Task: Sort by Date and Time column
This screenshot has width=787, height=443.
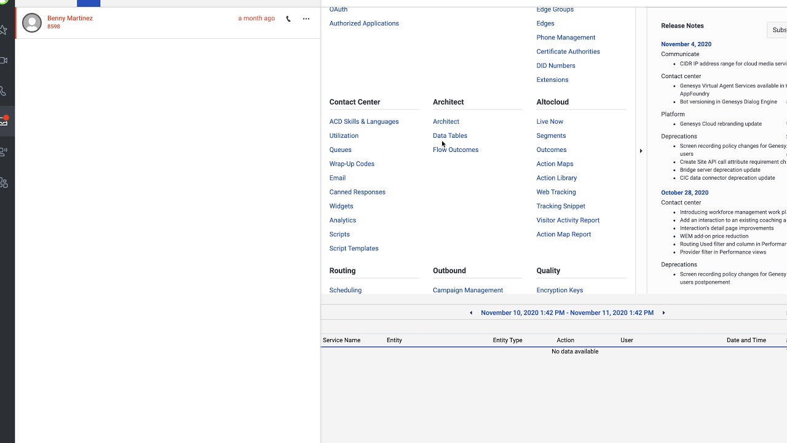Action: (746, 340)
